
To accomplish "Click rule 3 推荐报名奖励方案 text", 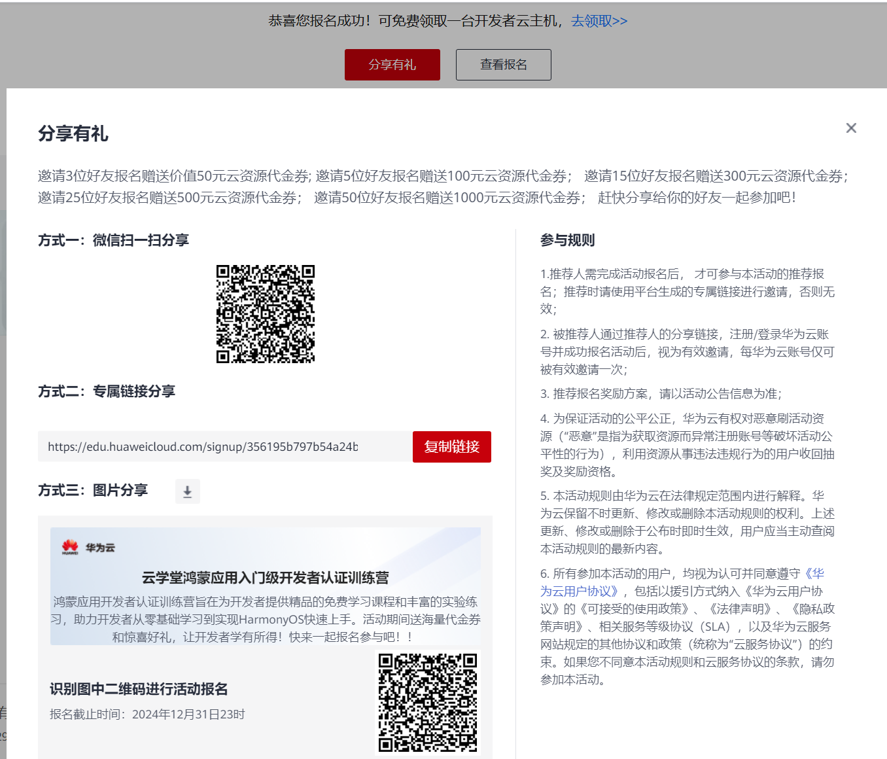I will [x=661, y=394].
